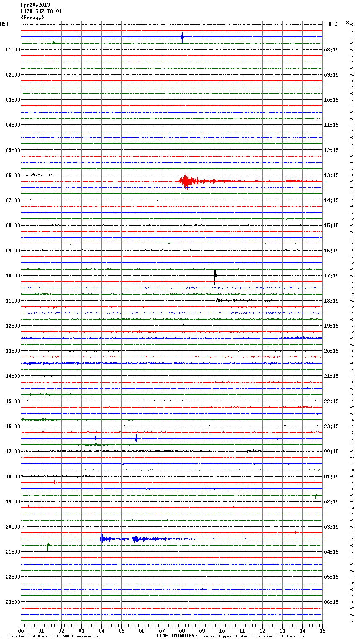Click the (Array,) subtitle text
Image resolution: width=356 pixels, height=642 pixels.
tap(32, 18)
